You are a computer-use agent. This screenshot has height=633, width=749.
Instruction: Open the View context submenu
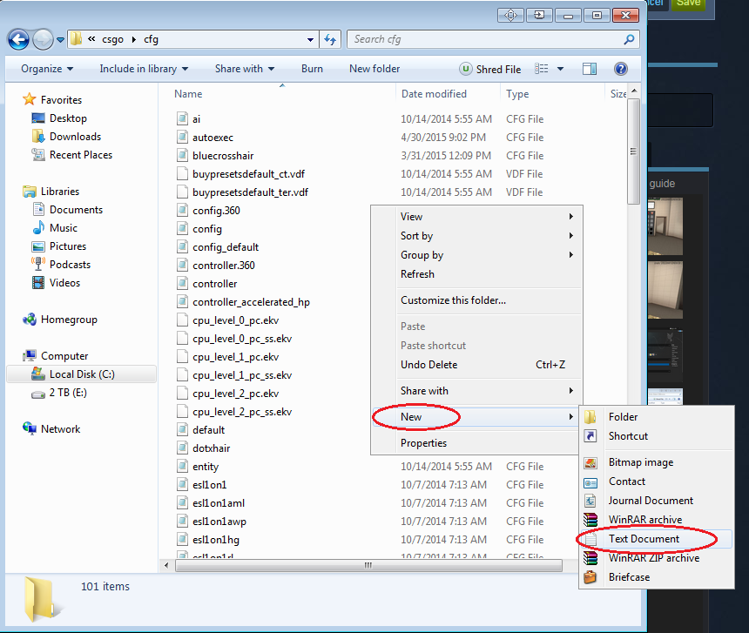[x=476, y=217]
